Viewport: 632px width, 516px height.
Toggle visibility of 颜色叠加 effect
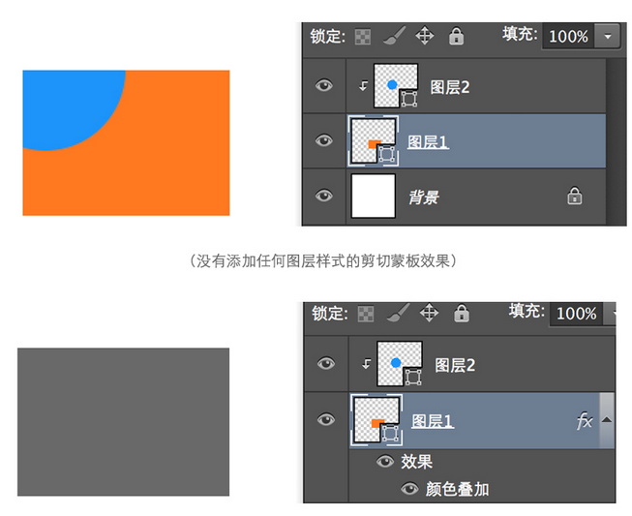point(409,489)
